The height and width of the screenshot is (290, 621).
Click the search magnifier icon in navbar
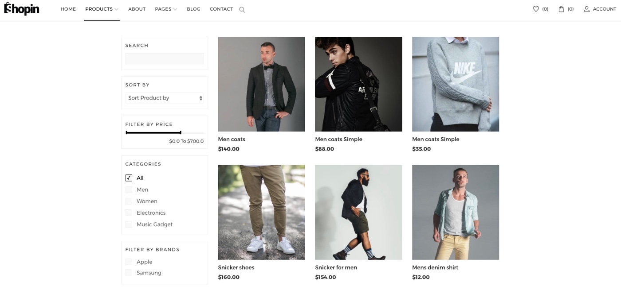(x=242, y=10)
